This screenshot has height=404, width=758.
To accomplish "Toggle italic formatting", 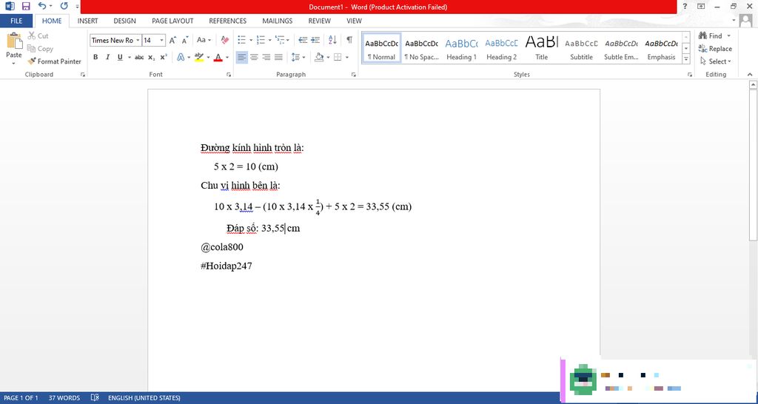I will point(107,57).
